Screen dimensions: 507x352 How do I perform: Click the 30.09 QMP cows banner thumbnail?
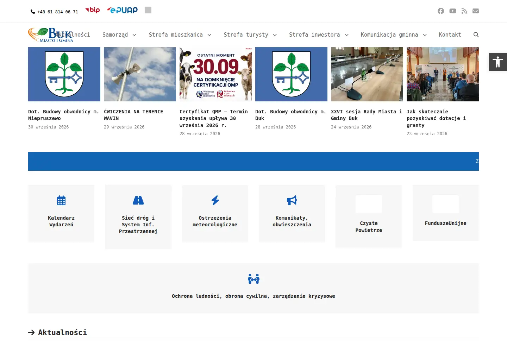215,74
